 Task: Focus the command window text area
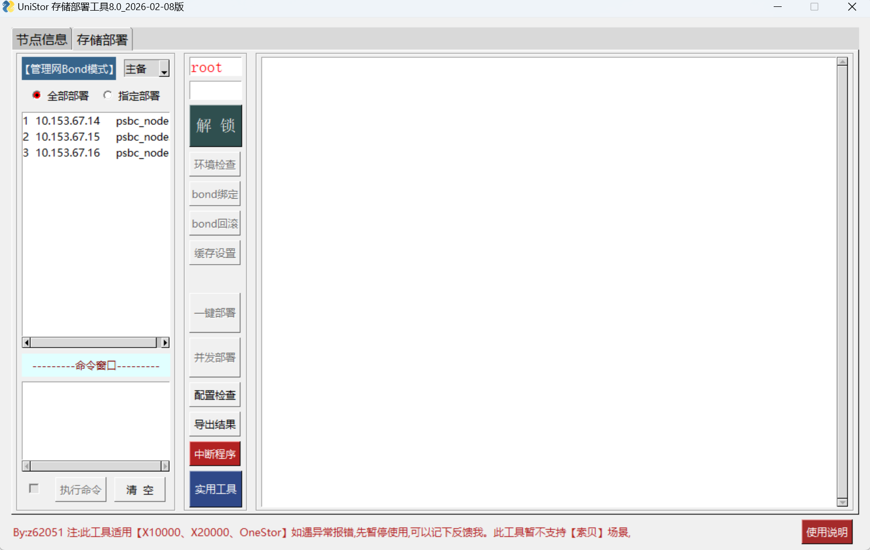(96, 420)
